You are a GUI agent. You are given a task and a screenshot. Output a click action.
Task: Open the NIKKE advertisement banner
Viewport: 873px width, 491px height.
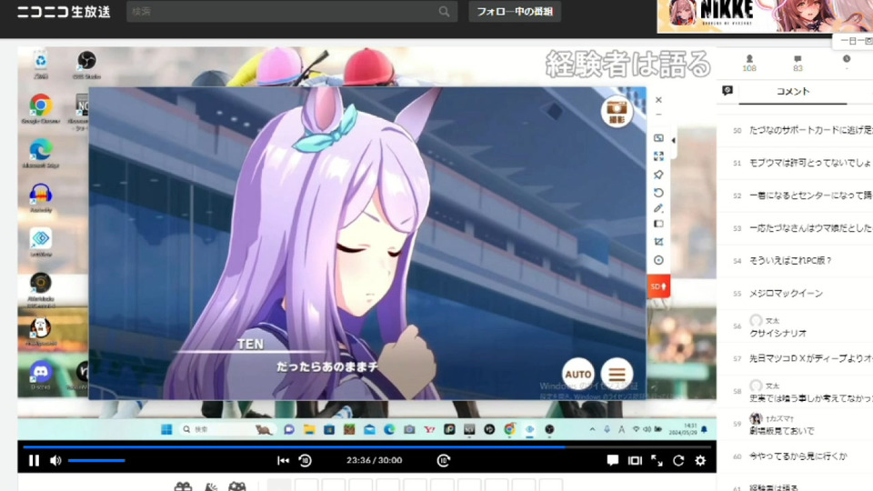tap(765, 16)
